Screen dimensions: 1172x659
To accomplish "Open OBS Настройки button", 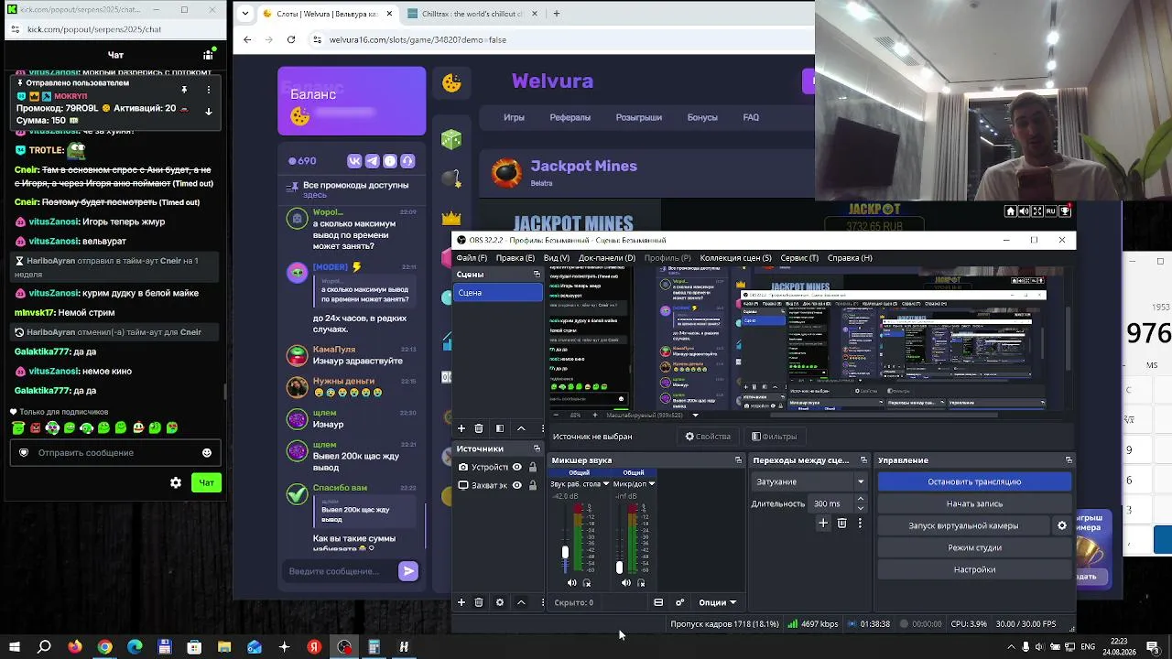I will click(974, 569).
